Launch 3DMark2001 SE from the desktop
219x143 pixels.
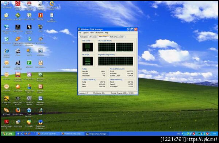point(7,100)
